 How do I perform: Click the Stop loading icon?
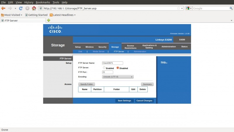(27, 8)
